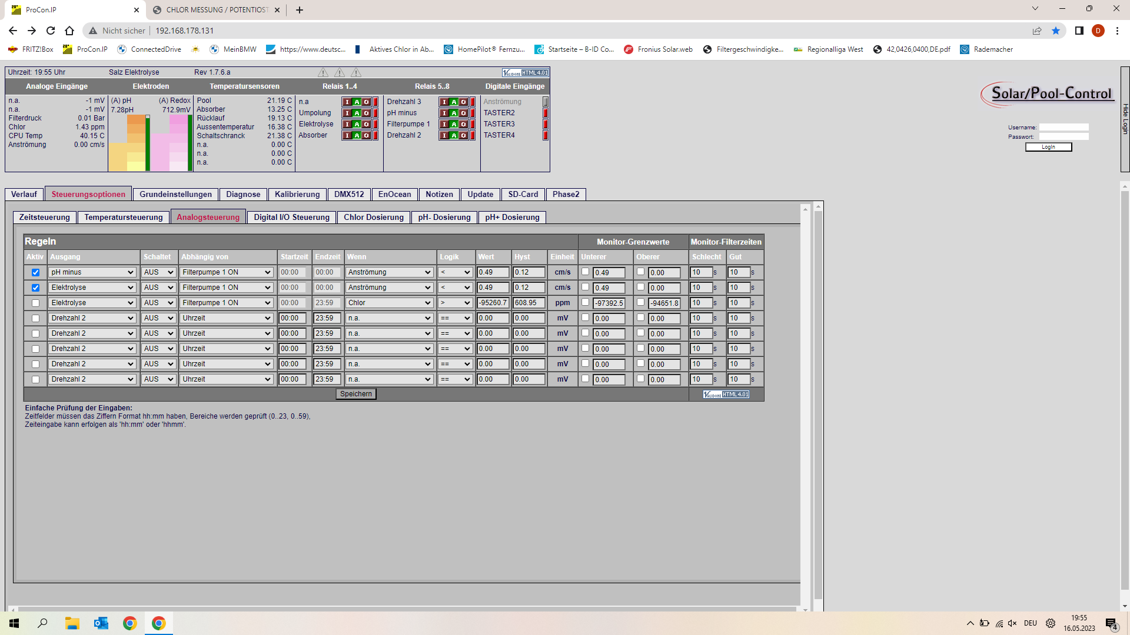
Task: Open Wenn dropdown in the pH minus row
Action: (x=390, y=272)
